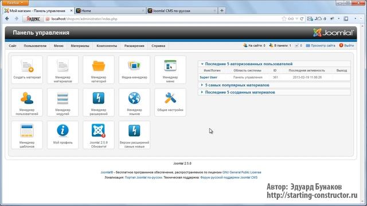Open Менеджер языков globe icon
The image size is (367, 206).
point(134,102)
